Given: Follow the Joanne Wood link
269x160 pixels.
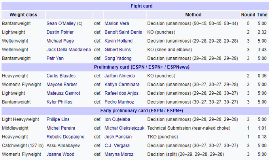Looking at the screenshot, I should point(60,154).
